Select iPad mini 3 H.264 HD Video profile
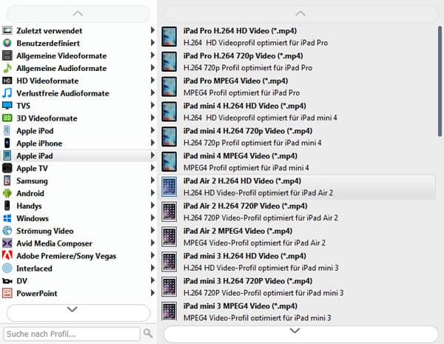This screenshot has height=344, width=444. (297, 262)
